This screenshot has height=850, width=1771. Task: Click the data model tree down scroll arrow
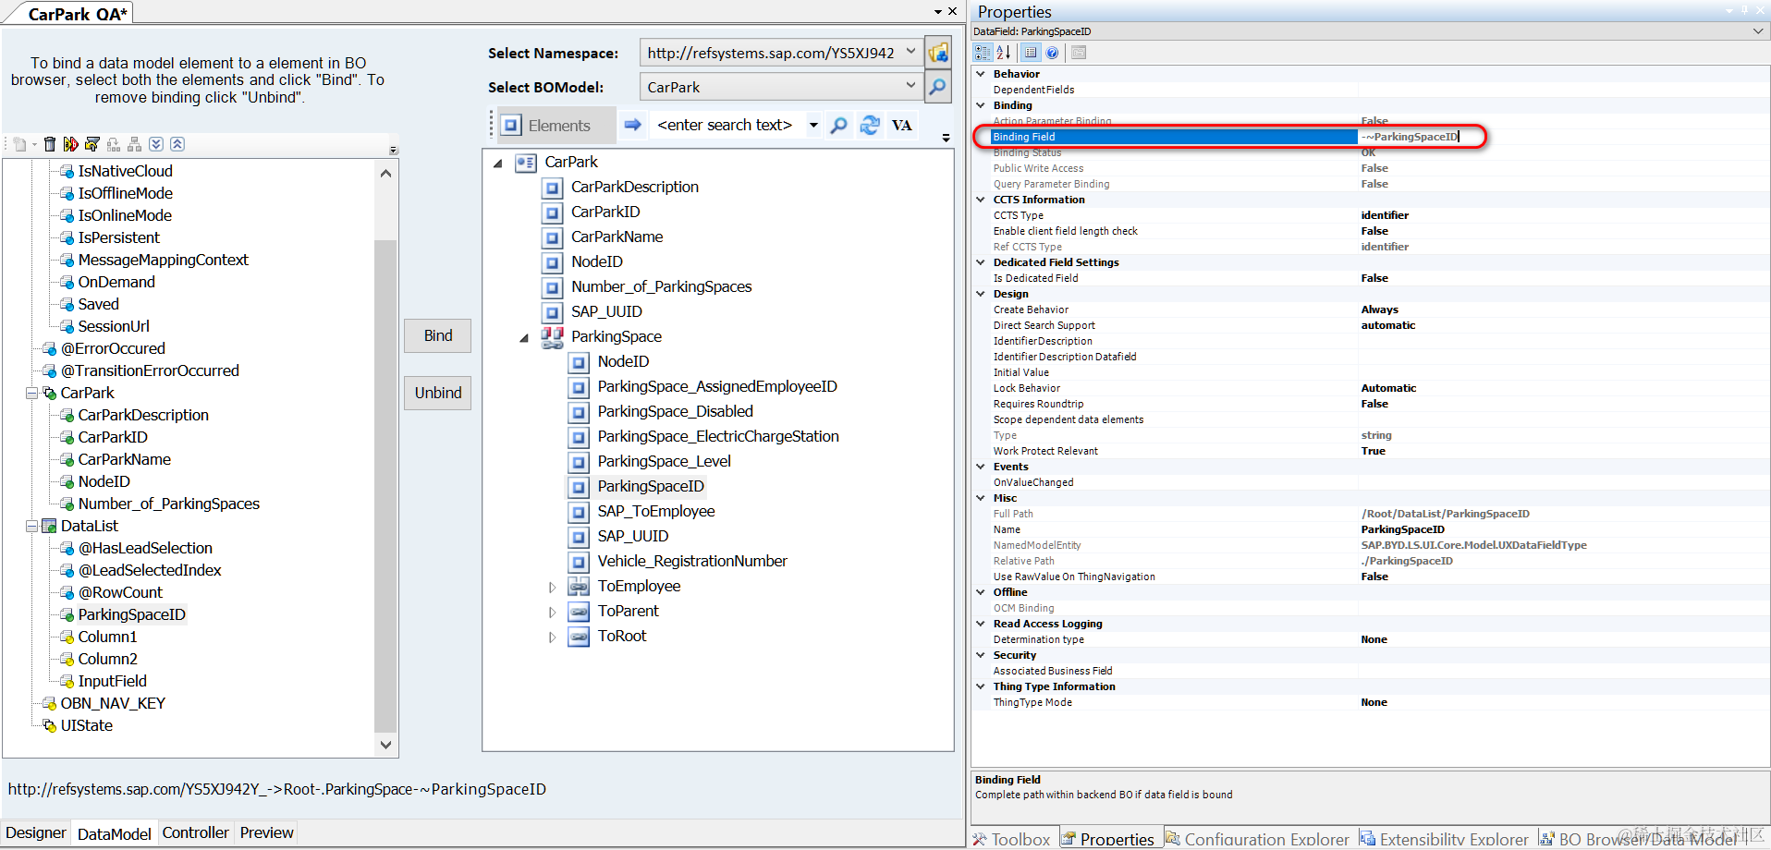click(x=386, y=745)
